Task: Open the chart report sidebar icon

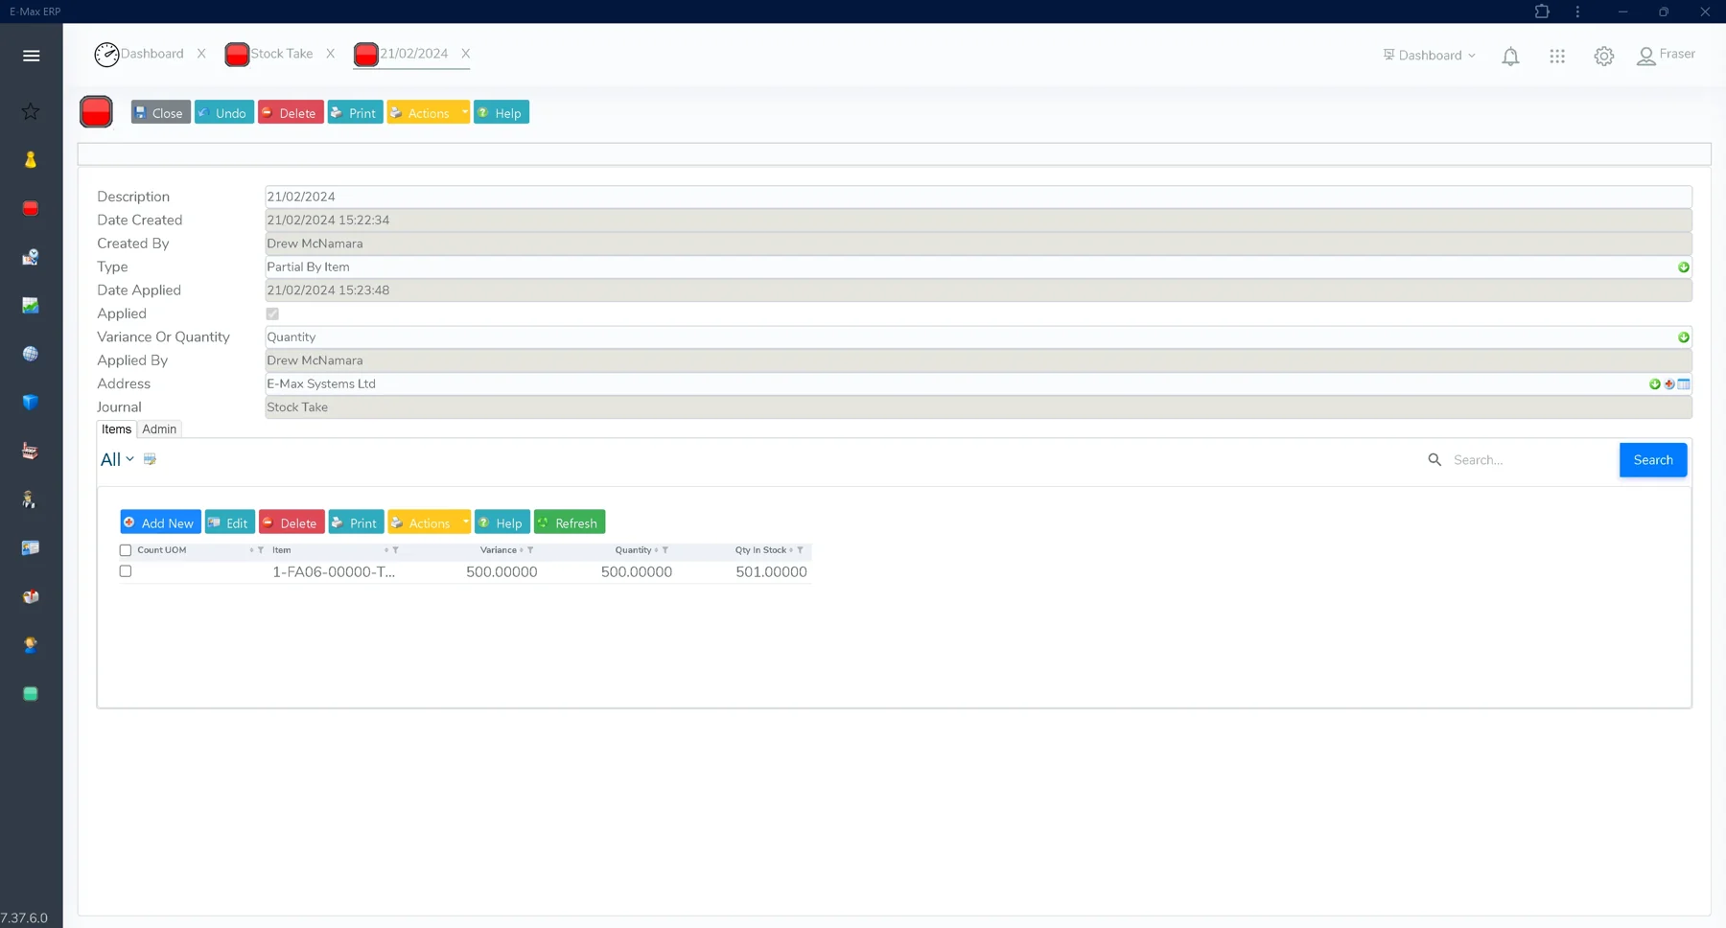Action: 31,306
